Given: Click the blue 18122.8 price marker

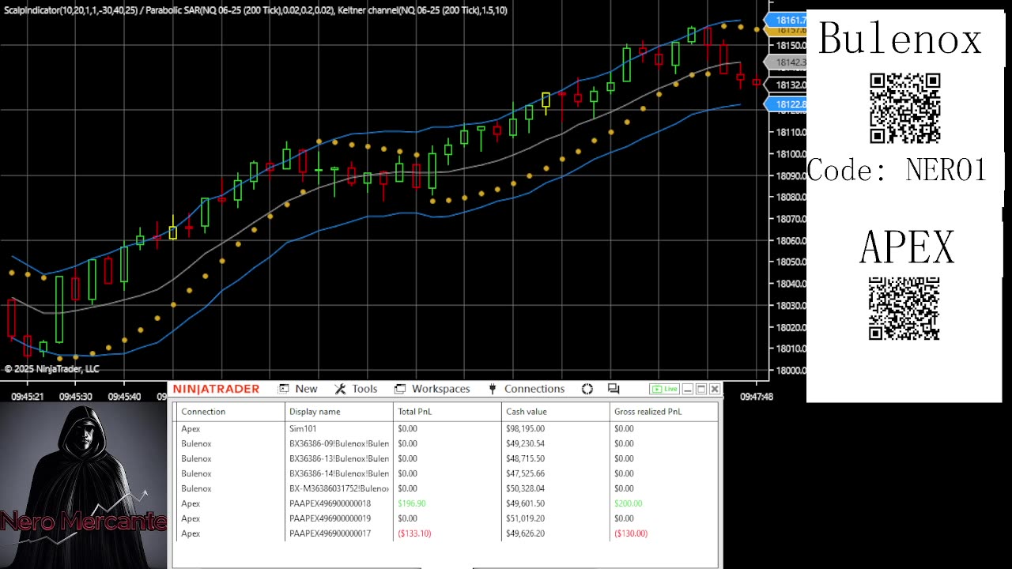Looking at the screenshot, I should (x=787, y=104).
